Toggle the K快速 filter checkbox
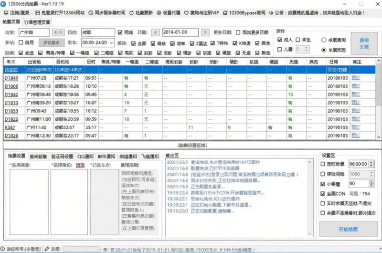 tap(235, 43)
